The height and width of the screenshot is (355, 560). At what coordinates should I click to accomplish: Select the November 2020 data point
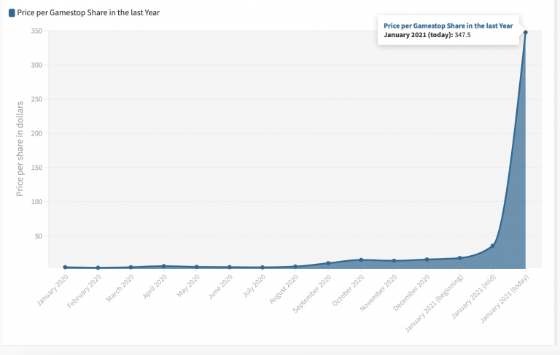(394, 261)
